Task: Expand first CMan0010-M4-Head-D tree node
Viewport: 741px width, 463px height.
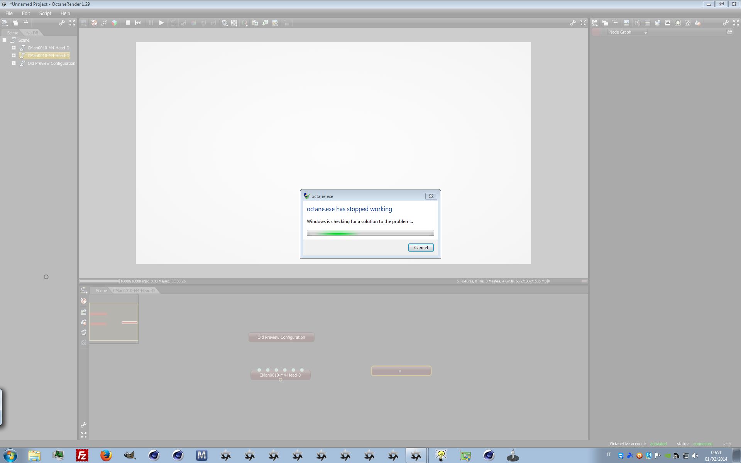Action: [x=14, y=48]
